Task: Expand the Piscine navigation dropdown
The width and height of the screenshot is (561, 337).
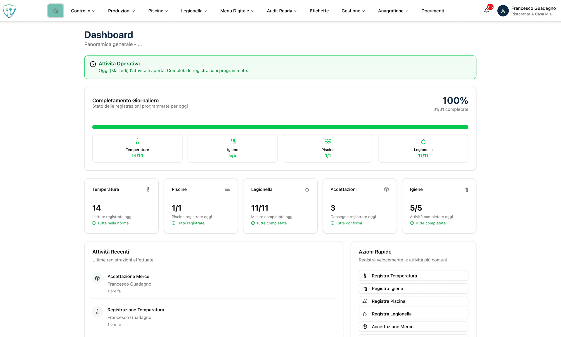Action: (x=158, y=11)
